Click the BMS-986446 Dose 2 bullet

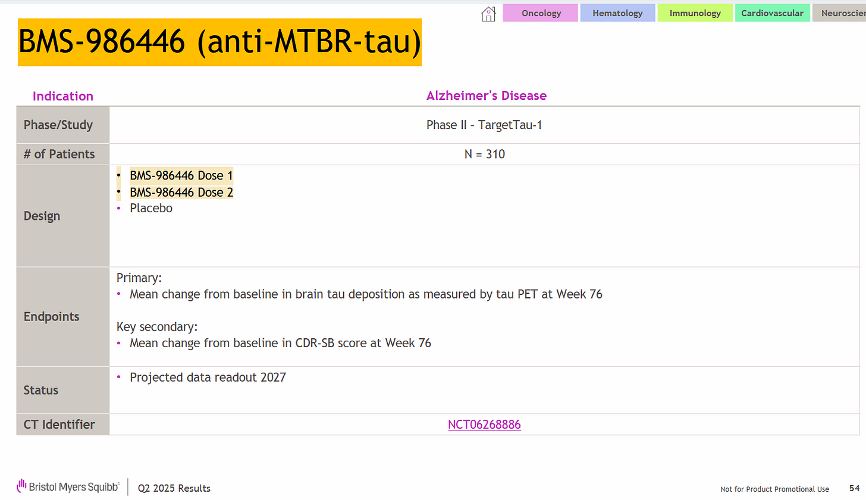click(x=181, y=192)
